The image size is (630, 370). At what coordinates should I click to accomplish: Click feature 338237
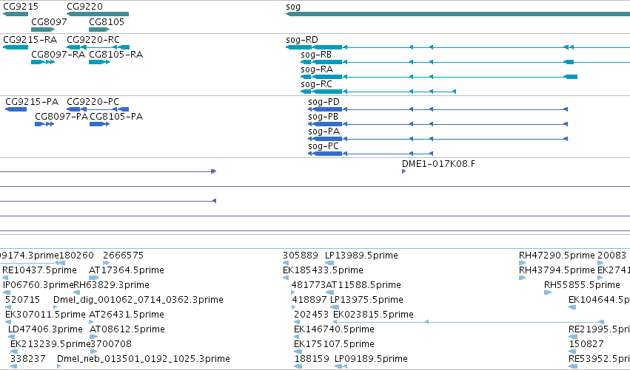[x=27, y=359]
